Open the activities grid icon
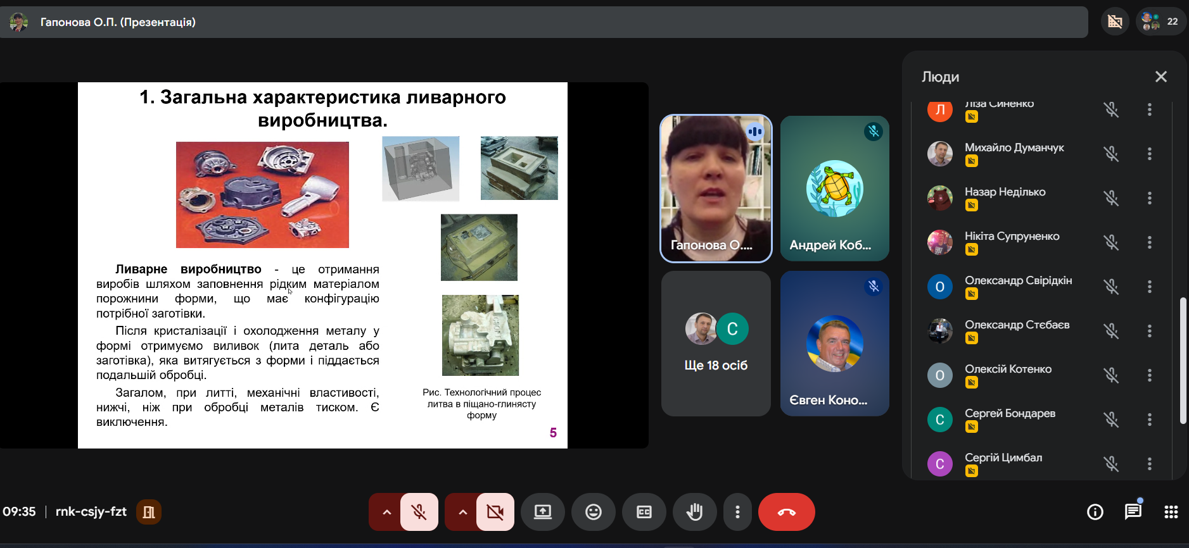Image resolution: width=1189 pixels, height=548 pixels. (1171, 512)
